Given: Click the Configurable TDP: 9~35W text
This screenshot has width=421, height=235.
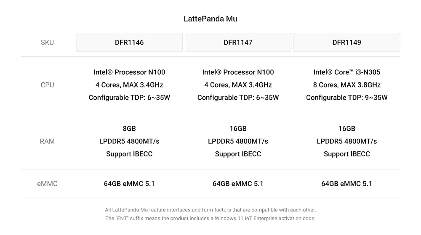Looking at the screenshot, I should (x=346, y=98).
